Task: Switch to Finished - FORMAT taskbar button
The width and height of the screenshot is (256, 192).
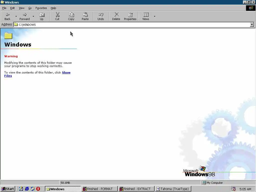Action: click(99, 189)
